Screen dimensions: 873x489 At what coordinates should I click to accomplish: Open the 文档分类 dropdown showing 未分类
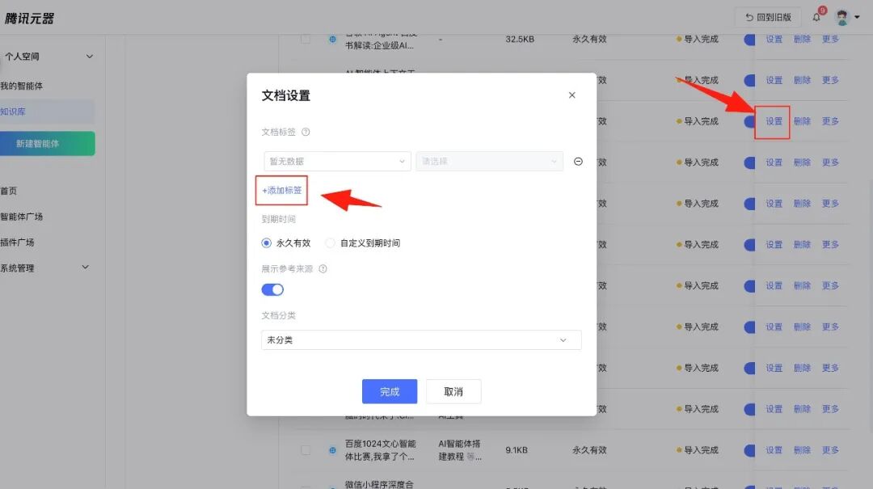point(421,339)
